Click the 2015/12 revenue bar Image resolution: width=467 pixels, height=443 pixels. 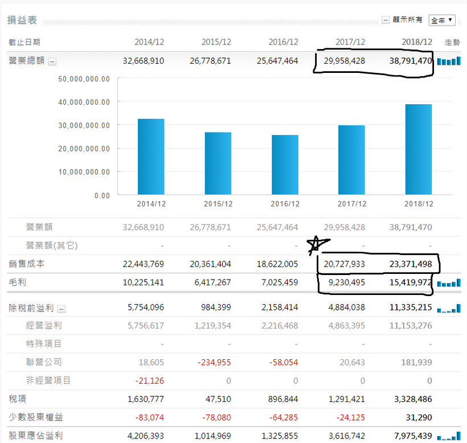click(218, 163)
